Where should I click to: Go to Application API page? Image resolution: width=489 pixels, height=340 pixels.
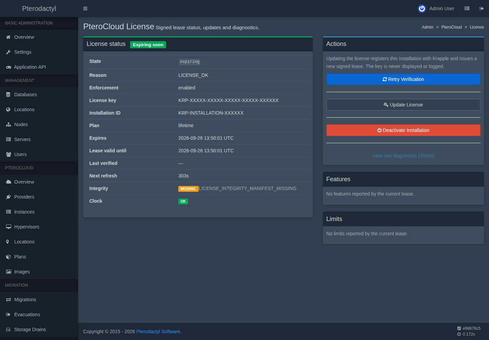pos(39,67)
